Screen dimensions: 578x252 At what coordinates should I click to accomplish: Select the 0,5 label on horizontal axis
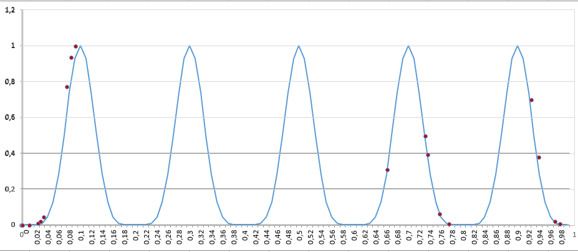tap(299, 238)
